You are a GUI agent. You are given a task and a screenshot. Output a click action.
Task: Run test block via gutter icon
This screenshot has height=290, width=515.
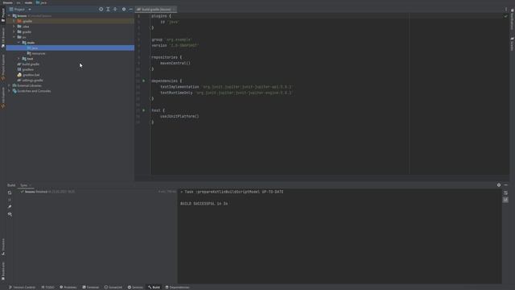pyautogui.click(x=143, y=110)
